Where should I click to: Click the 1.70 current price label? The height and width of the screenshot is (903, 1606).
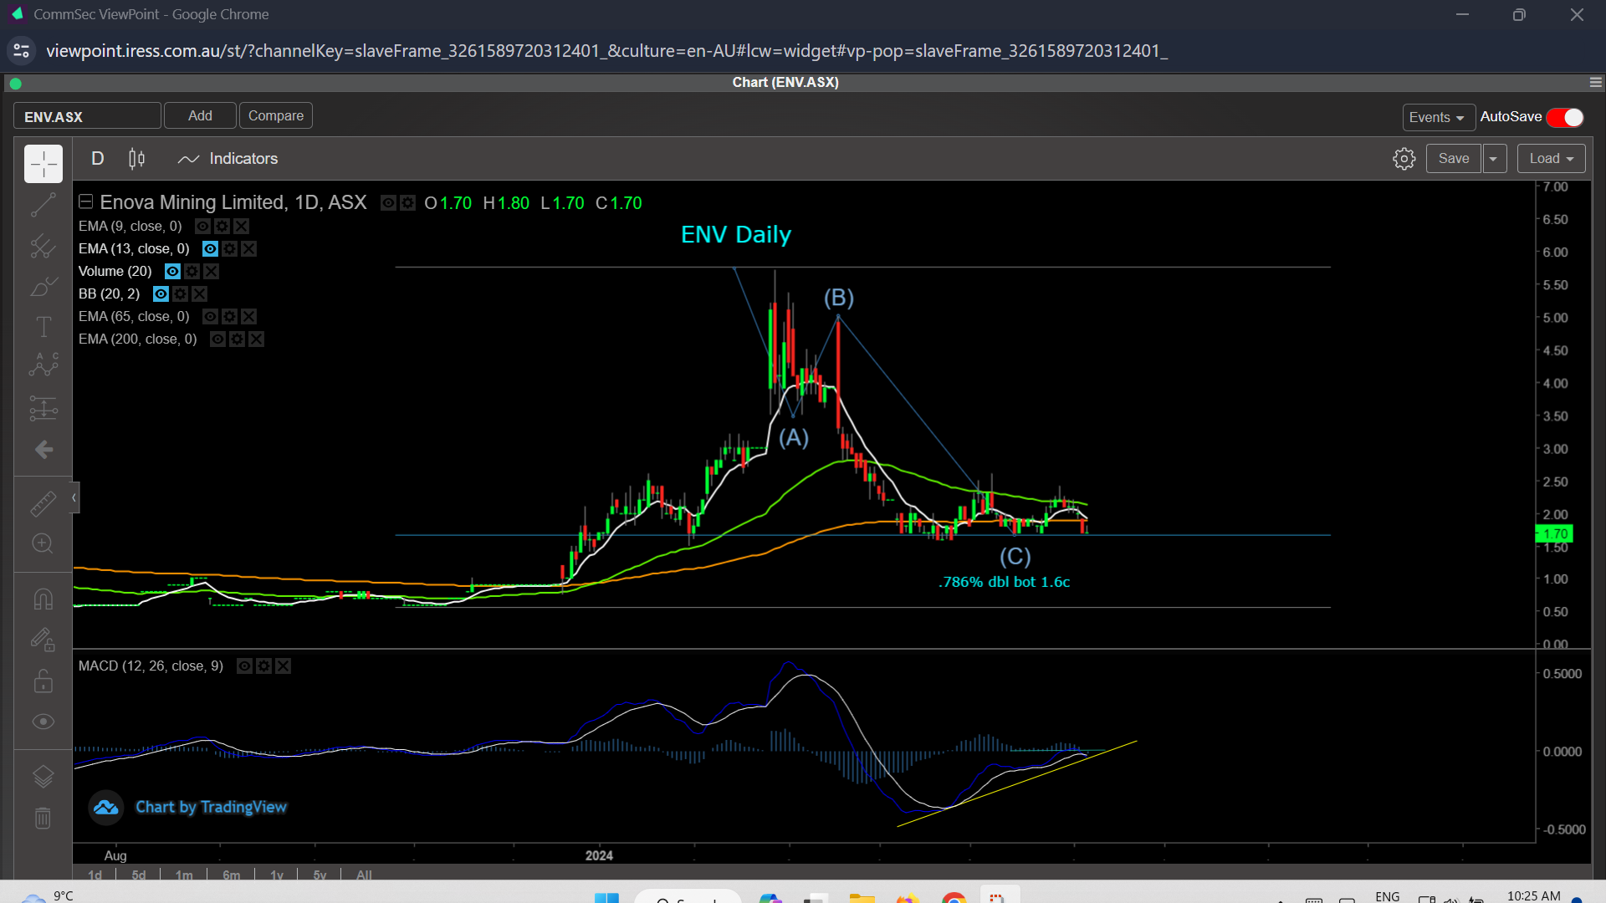1554,533
